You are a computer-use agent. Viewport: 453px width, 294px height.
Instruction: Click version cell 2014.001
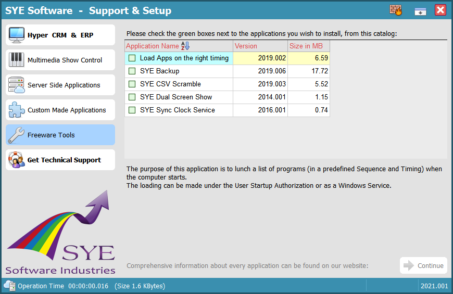coord(260,97)
